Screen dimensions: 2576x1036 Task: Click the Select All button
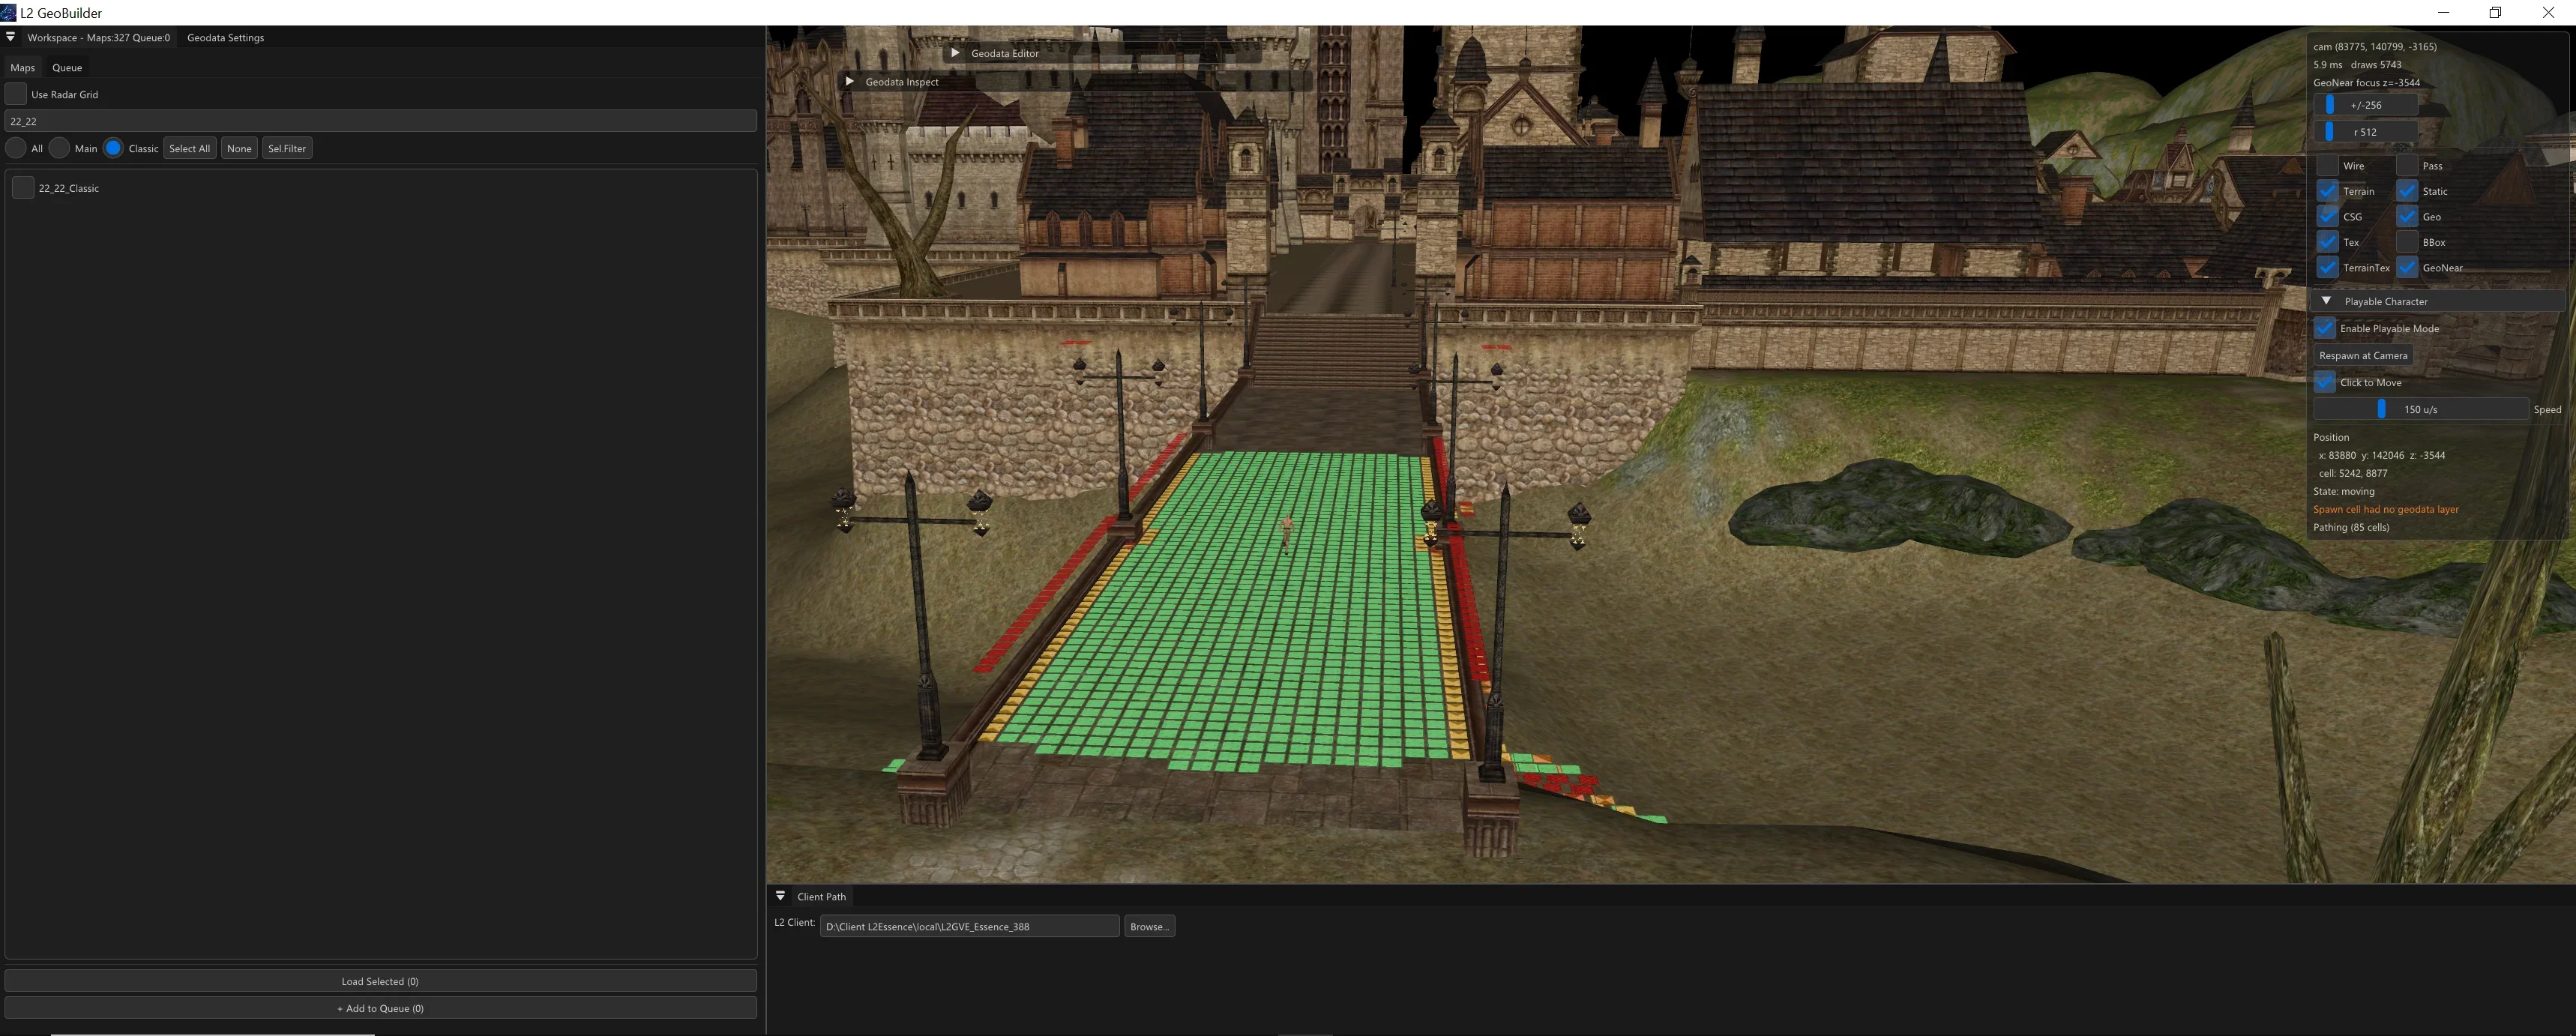click(189, 148)
